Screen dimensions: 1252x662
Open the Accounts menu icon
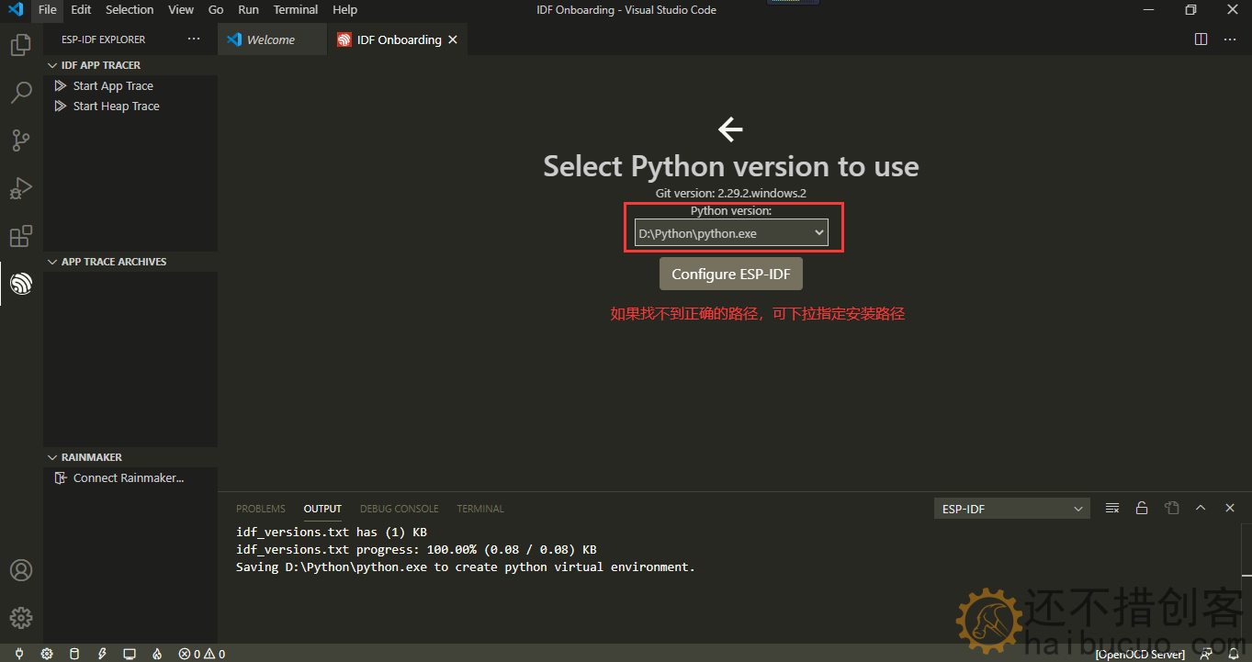(21, 570)
